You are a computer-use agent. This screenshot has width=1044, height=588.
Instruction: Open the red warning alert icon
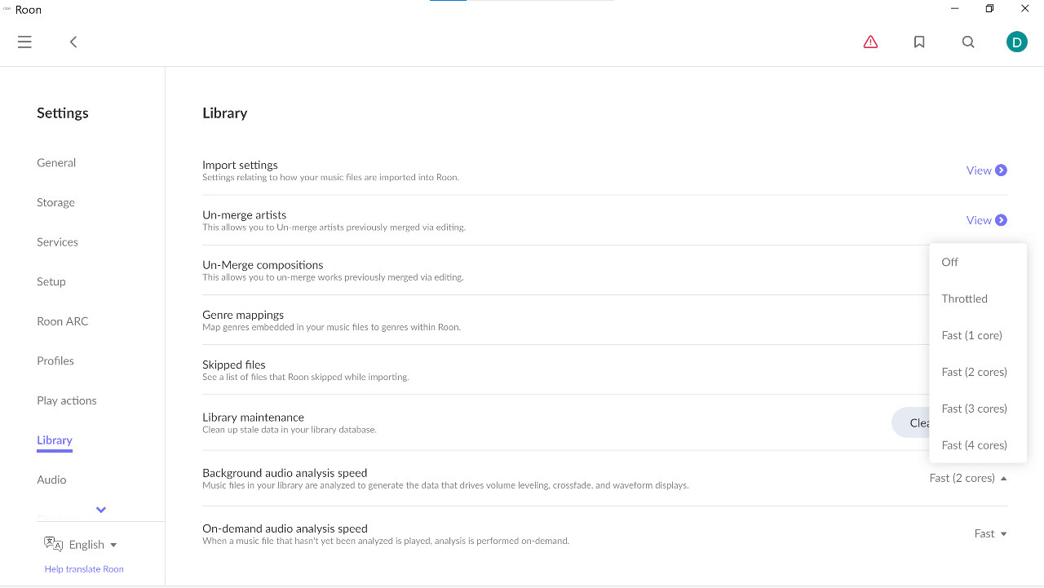click(x=870, y=42)
